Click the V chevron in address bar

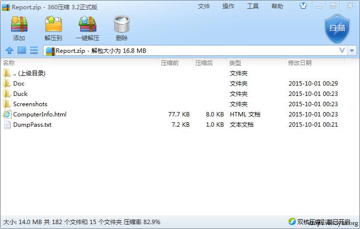(x=342, y=50)
